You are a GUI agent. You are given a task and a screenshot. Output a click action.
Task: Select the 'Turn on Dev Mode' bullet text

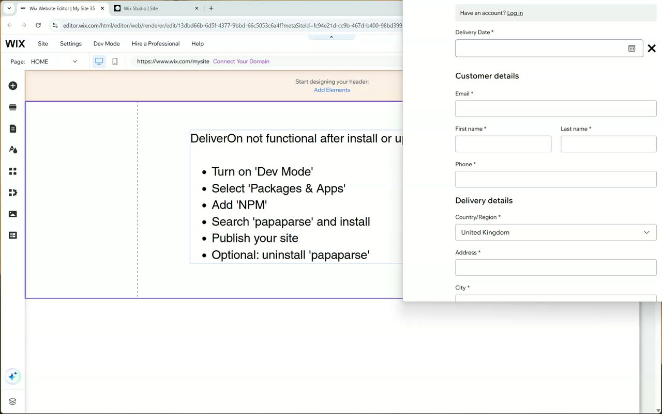point(262,172)
